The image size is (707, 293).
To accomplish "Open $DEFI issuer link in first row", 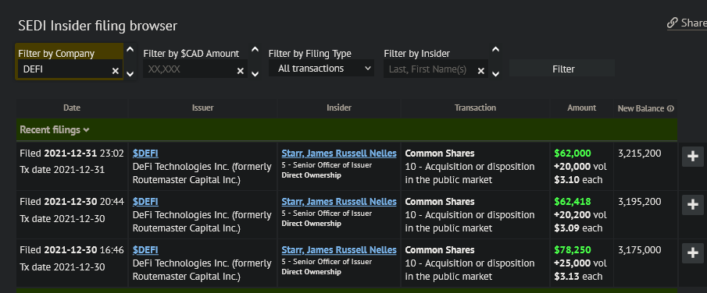I will pos(145,154).
